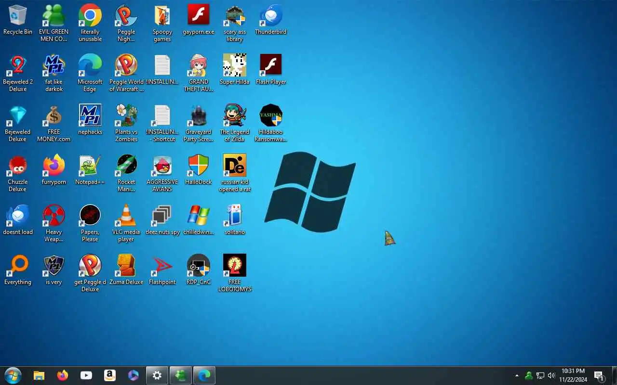617x385 pixels.
Task: Open the volume control tray icon
Action: (552, 375)
